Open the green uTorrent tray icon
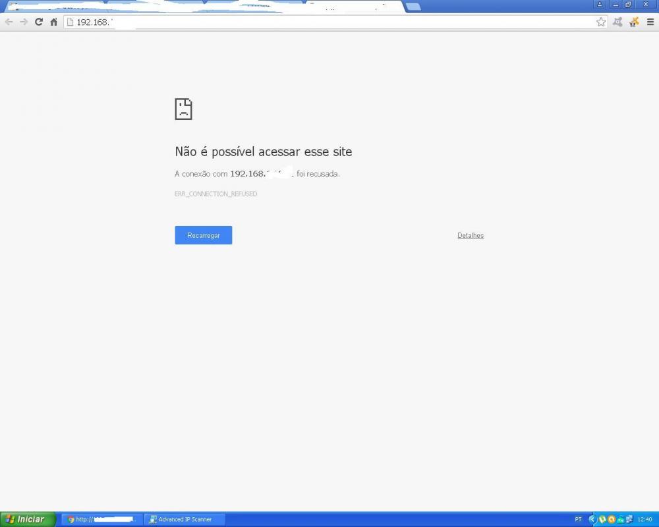The image size is (659, 527). (602, 520)
